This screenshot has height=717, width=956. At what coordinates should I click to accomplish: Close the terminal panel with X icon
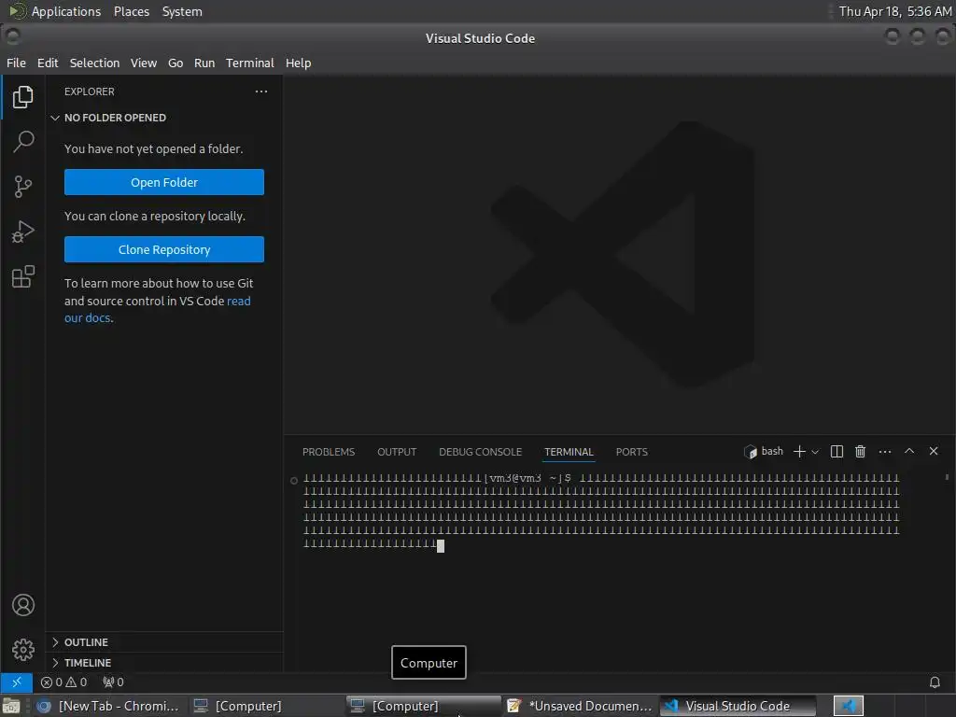(934, 451)
